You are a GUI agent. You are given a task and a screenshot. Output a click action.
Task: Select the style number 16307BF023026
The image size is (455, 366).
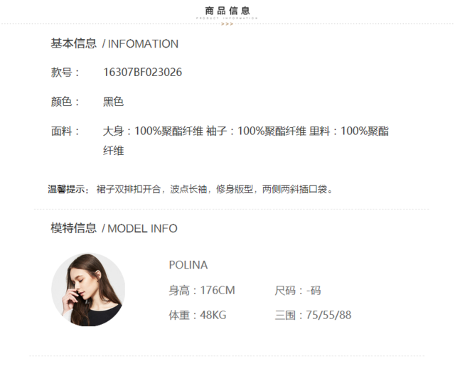pyautogui.click(x=142, y=72)
